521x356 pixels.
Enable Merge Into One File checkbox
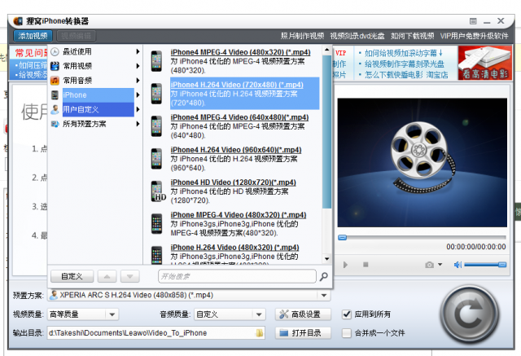pyautogui.click(x=347, y=332)
